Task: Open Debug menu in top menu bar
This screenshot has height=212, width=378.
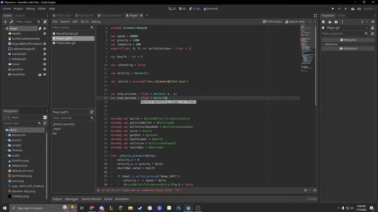Action: [x=30, y=9]
